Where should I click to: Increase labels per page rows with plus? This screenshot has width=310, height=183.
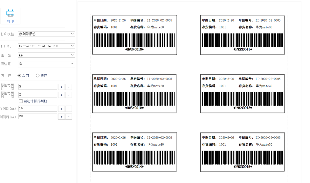click(x=61, y=87)
